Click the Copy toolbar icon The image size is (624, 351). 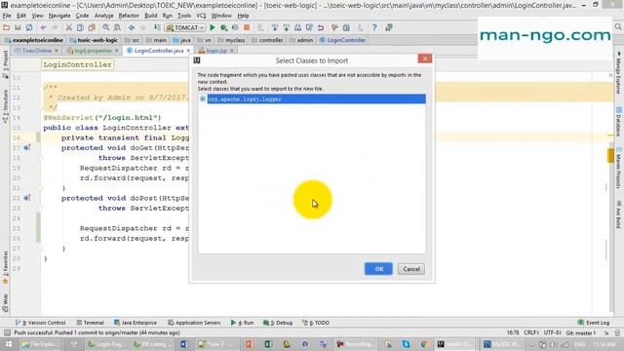click(x=80, y=27)
